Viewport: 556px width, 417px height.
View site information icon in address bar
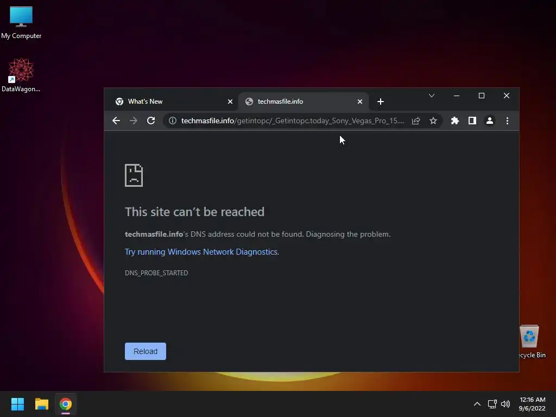click(172, 121)
